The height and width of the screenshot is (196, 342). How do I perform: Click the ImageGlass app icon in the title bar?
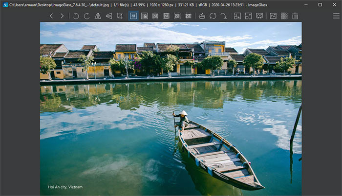click(x=5, y=5)
